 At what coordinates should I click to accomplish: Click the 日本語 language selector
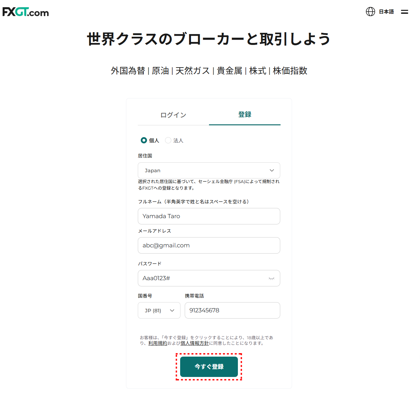386,12
